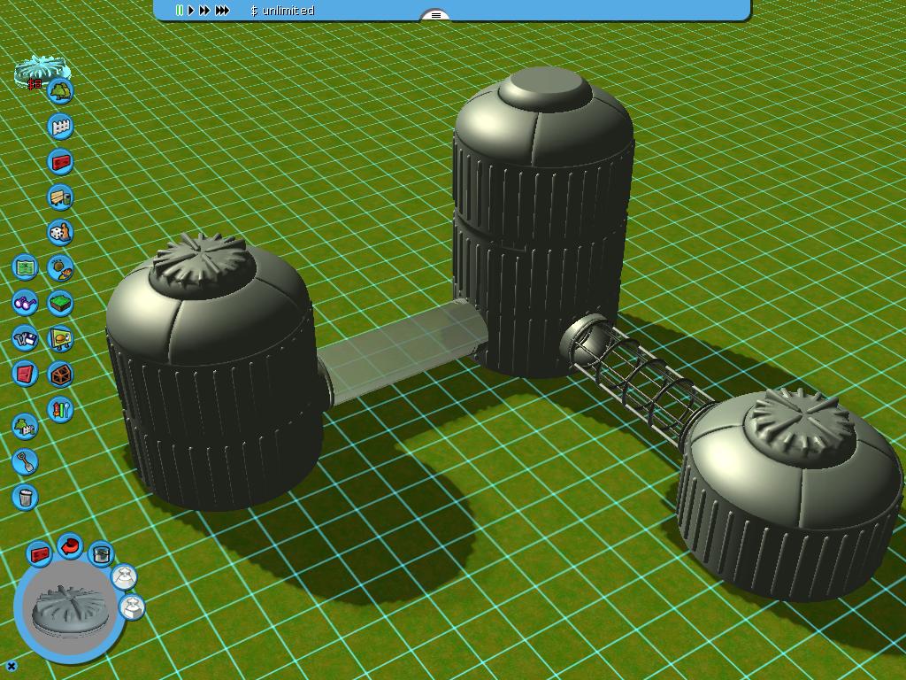This screenshot has width=906, height=680.
Task: Click the fountain item marked with red price
Action: pos(41,71)
